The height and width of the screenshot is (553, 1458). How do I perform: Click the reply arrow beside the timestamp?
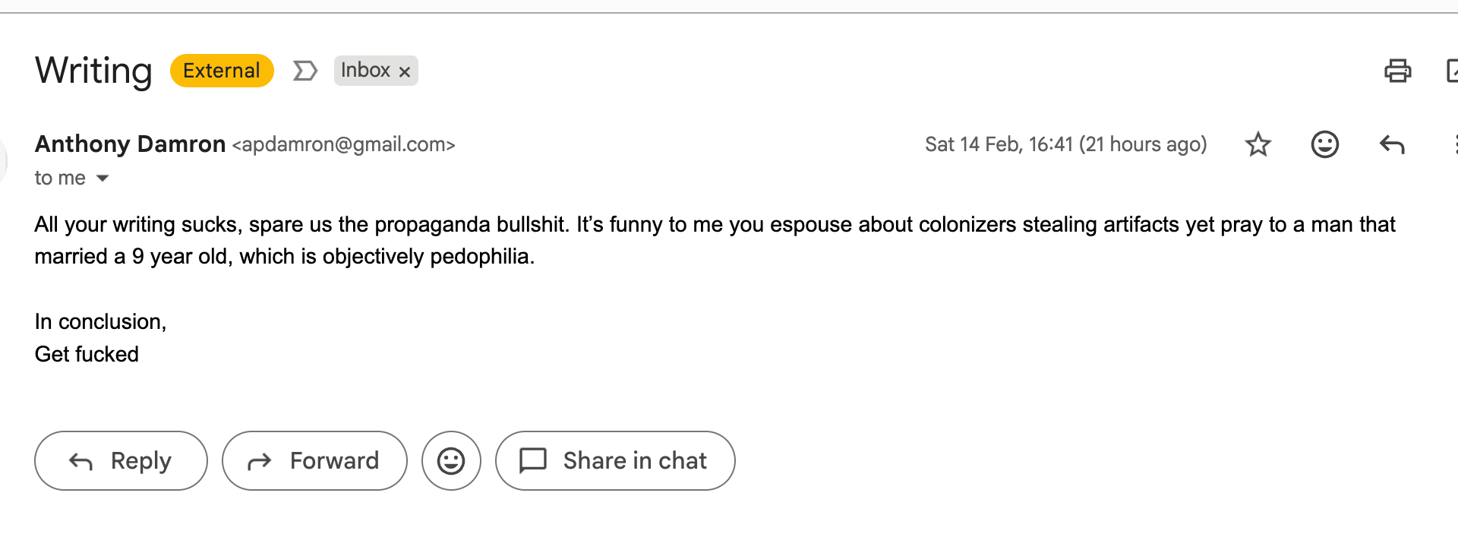pyautogui.click(x=1391, y=144)
